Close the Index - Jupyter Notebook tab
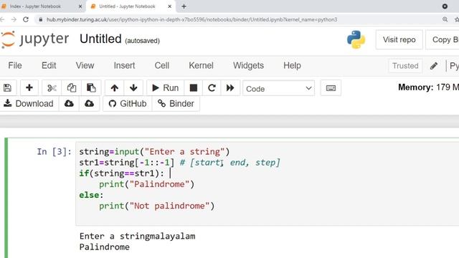The height and width of the screenshot is (258, 459). point(80,6)
